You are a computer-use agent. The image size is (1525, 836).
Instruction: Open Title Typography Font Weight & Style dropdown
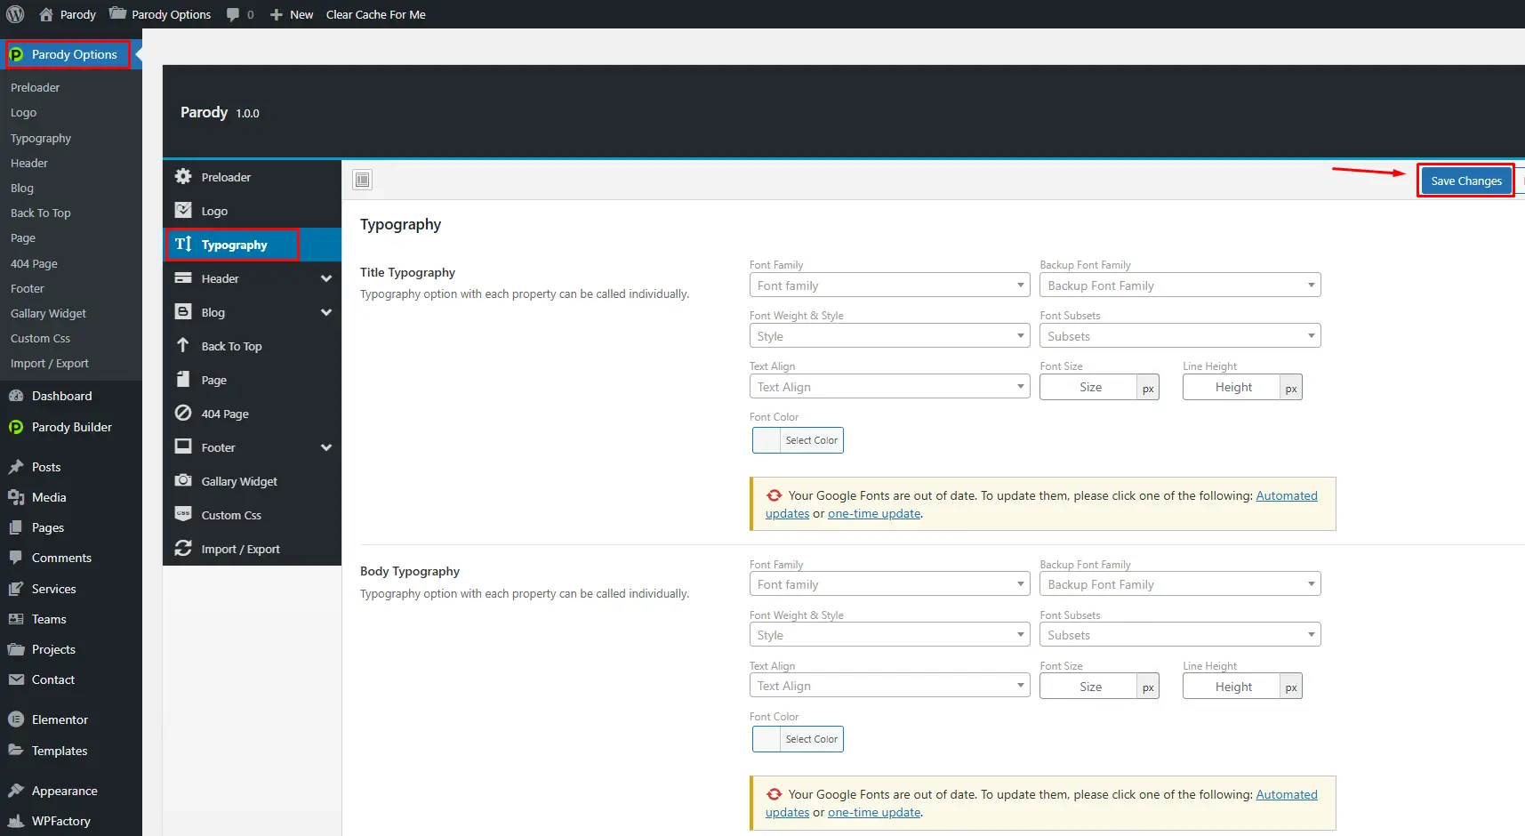pos(889,336)
